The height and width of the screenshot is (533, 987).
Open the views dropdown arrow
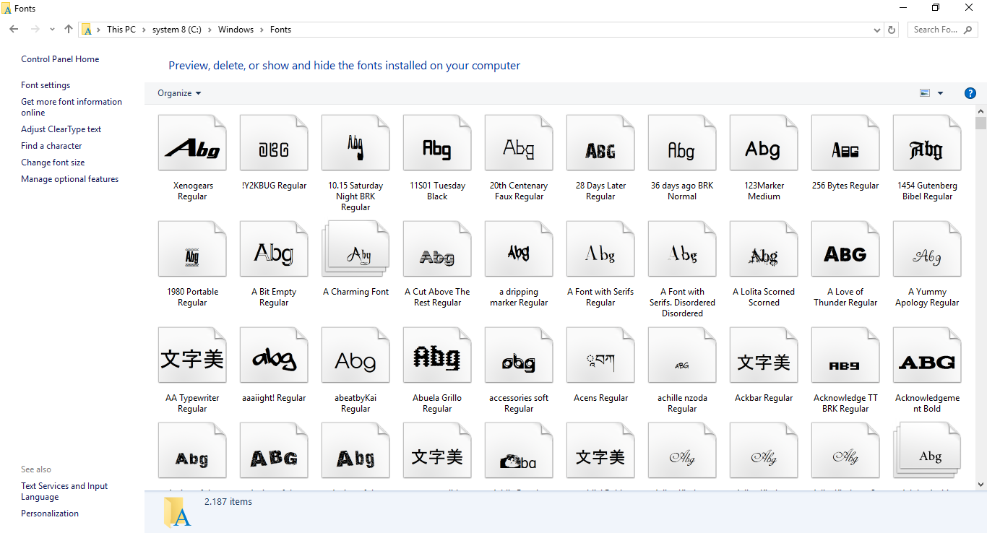[939, 92]
